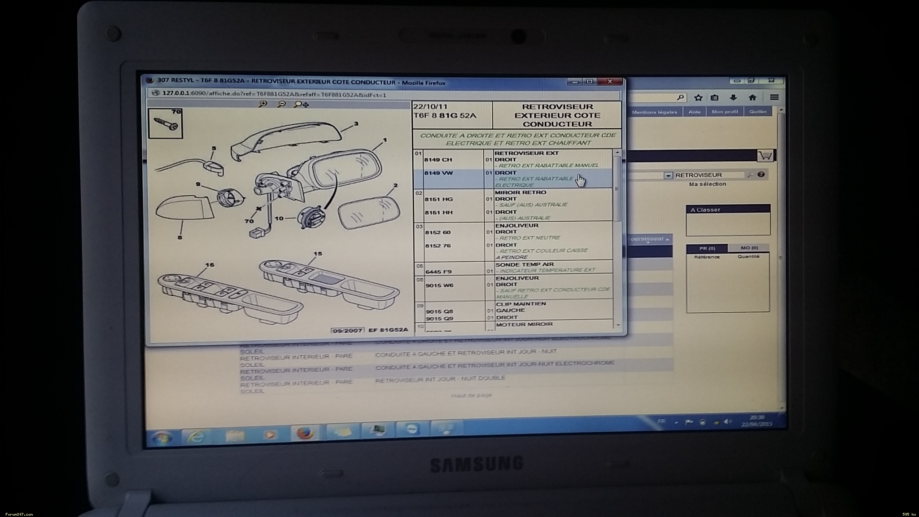The width and height of the screenshot is (919, 517).
Task: Open Firefox from the Windows taskbar
Action: click(305, 433)
